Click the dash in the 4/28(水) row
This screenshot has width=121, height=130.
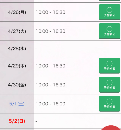(x=36, y=49)
